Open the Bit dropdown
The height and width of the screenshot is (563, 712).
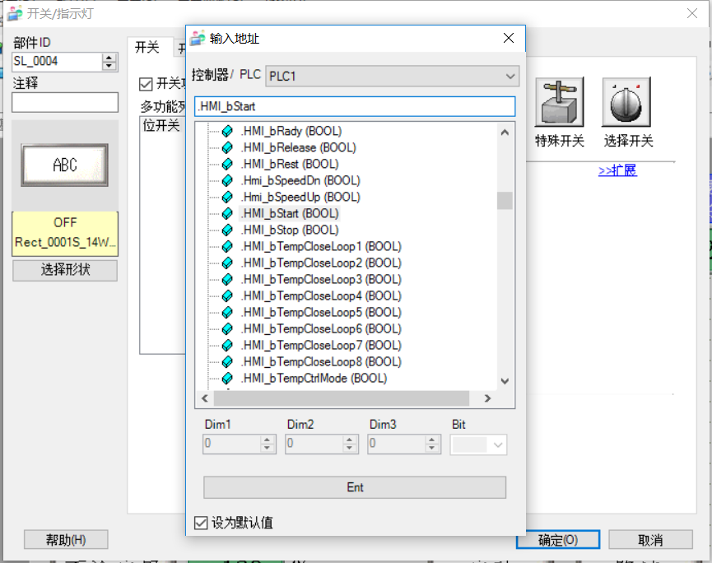coord(479,444)
